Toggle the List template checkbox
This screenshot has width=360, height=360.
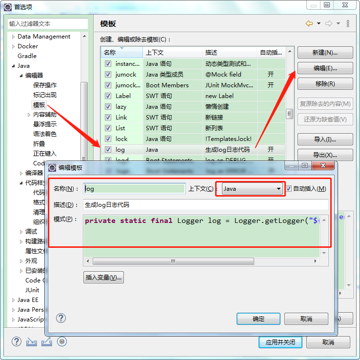click(108, 128)
